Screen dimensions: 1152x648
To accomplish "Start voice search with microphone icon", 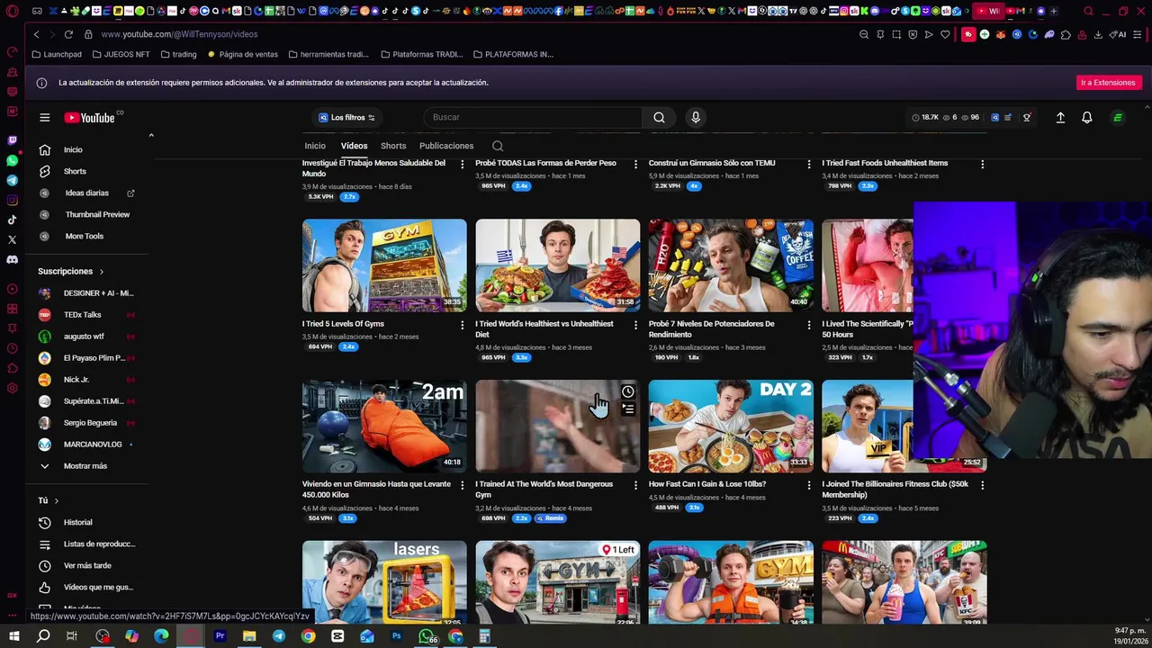I will pos(695,117).
